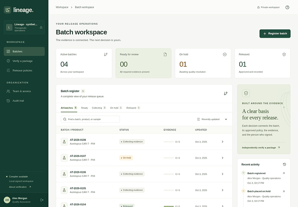Open the Batches sidebar item
The image size is (298, 207).
pyautogui.click(x=24, y=51)
